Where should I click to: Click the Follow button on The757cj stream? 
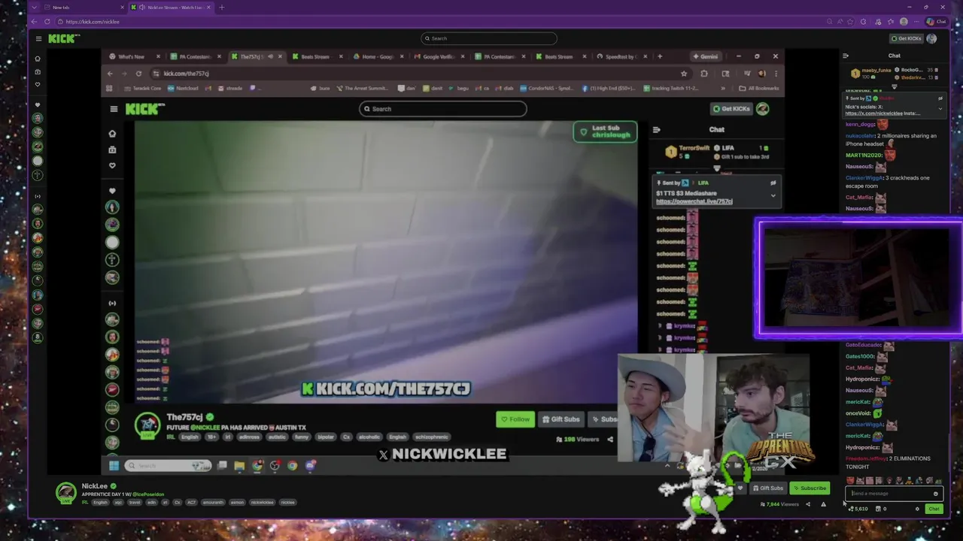point(515,419)
